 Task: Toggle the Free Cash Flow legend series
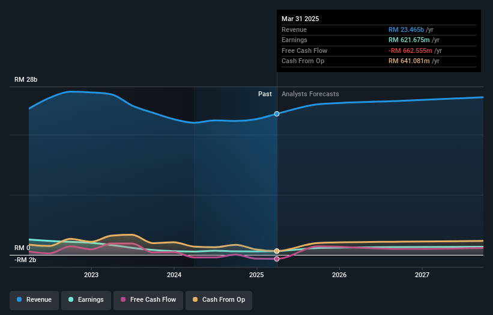[x=148, y=300]
